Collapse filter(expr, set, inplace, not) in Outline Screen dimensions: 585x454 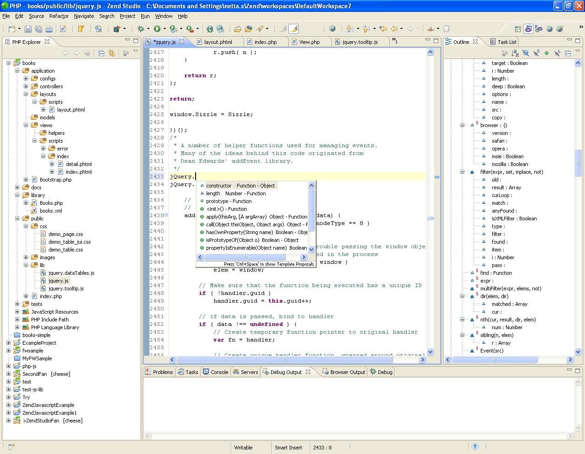[x=462, y=172]
